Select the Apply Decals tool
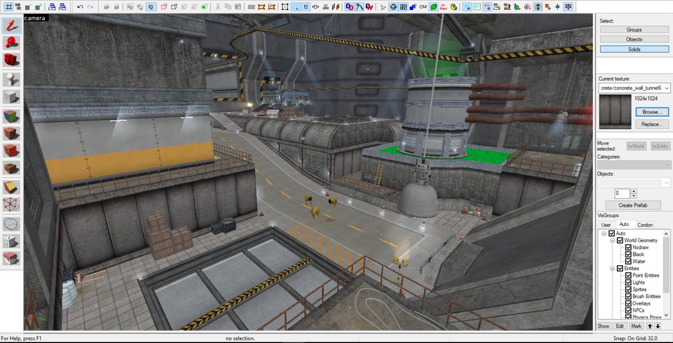Viewport: 673px width, 343px height. tap(11, 151)
